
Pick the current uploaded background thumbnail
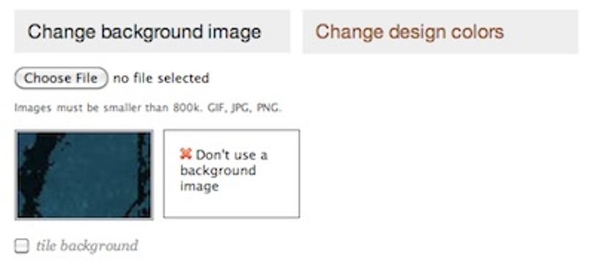tap(84, 174)
